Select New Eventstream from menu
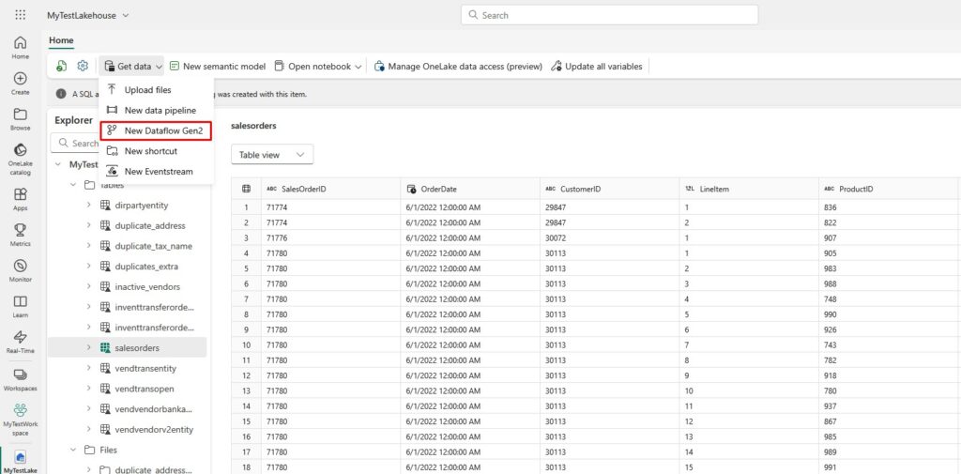 [157, 172]
